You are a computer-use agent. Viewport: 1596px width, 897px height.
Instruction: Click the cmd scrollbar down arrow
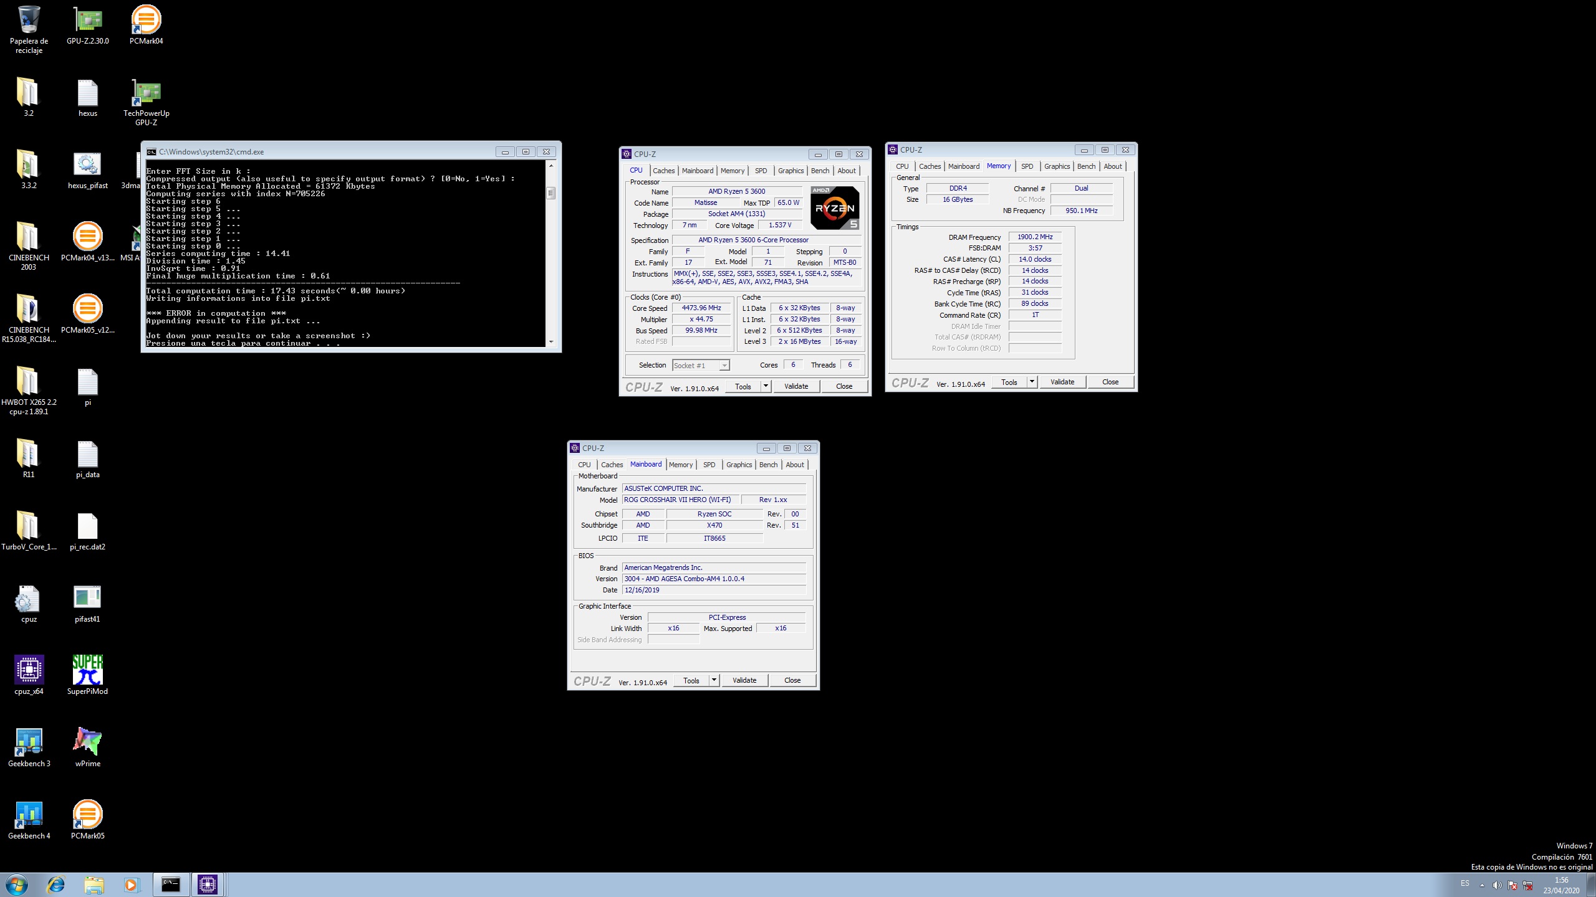point(550,342)
